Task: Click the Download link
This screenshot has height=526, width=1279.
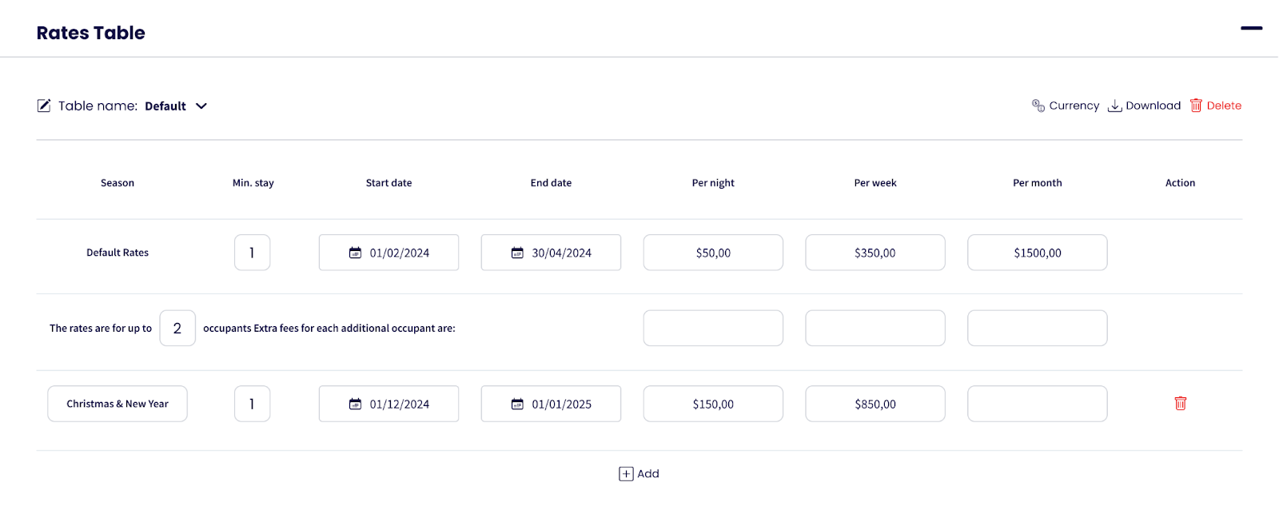Action: (1153, 106)
